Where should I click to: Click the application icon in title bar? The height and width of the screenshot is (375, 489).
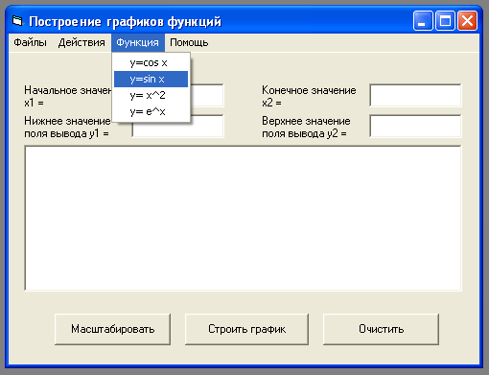[18, 21]
